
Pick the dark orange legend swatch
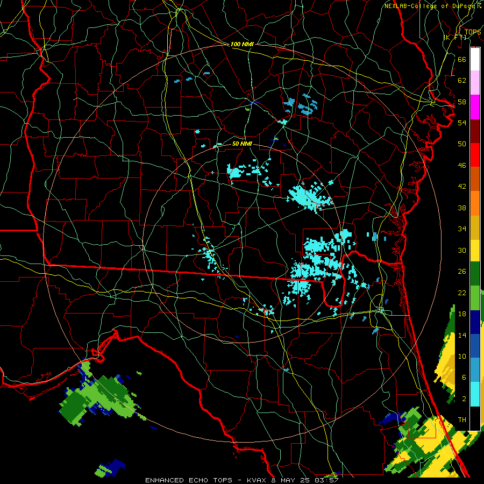pos(475,179)
